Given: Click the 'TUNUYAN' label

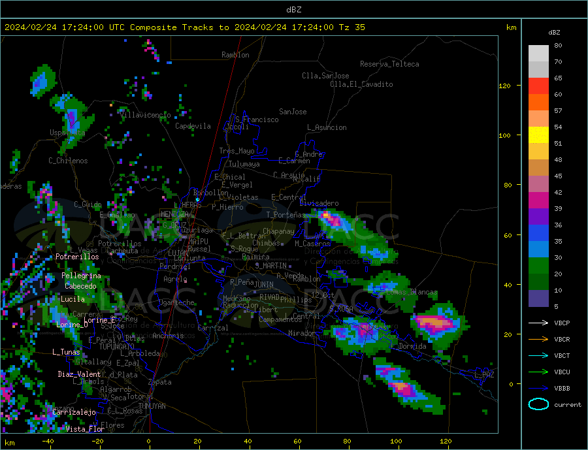Looking at the screenshot, I should click(152, 406).
